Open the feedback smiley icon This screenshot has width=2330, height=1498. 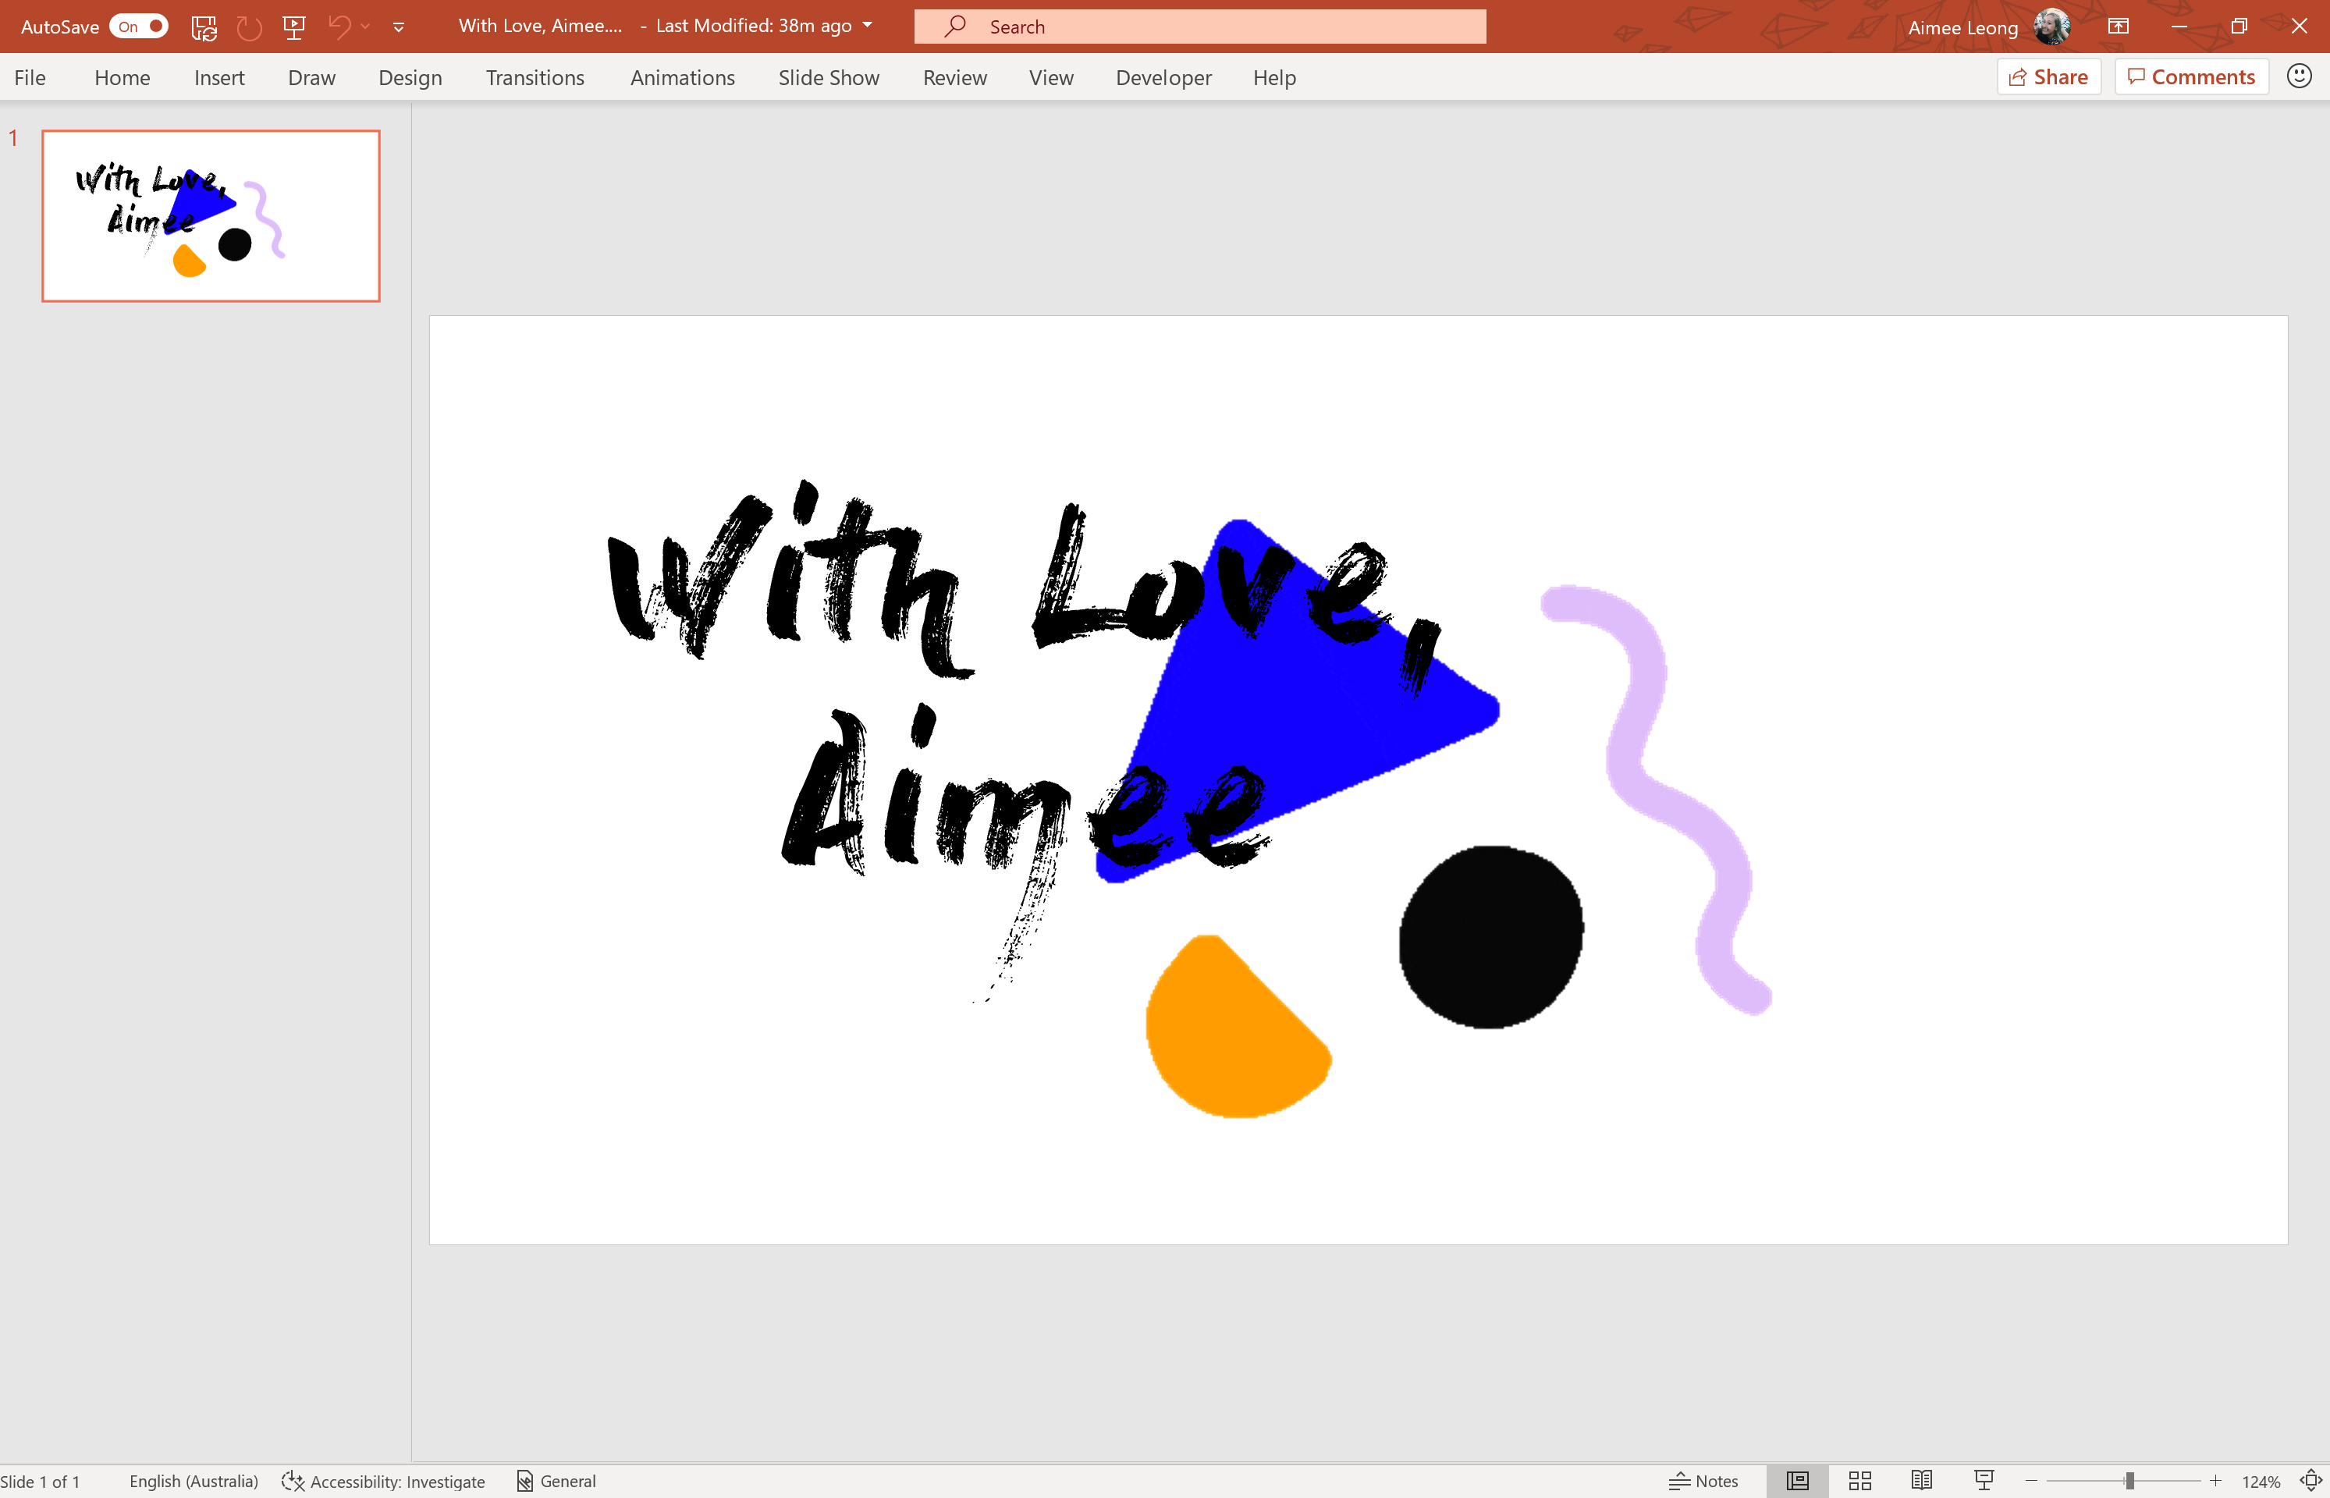tap(2299, 76)
